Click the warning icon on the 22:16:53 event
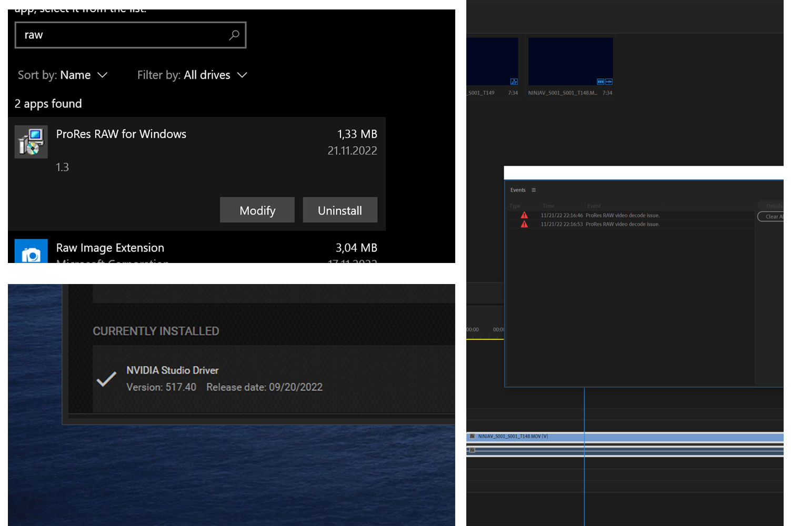Image resolution: width=791 pixels, height=526 pixels. 524,224
